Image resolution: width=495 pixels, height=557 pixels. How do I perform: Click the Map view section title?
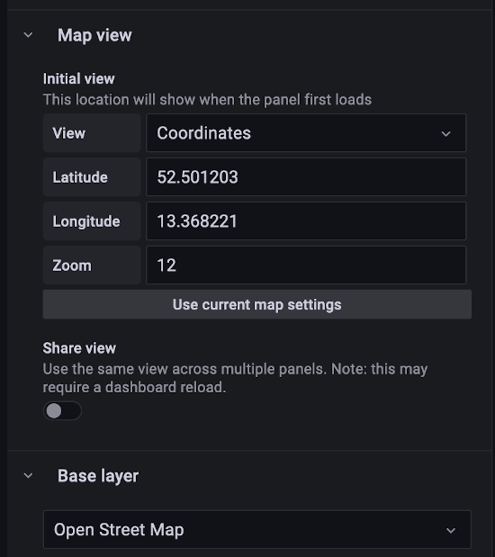coord(94,35)
